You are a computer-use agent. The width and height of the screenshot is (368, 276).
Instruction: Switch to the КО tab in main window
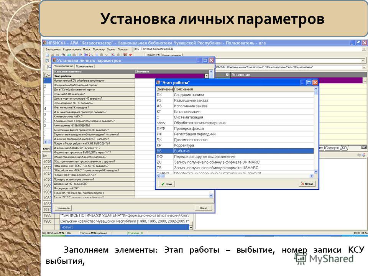click(x=344, y=148)
